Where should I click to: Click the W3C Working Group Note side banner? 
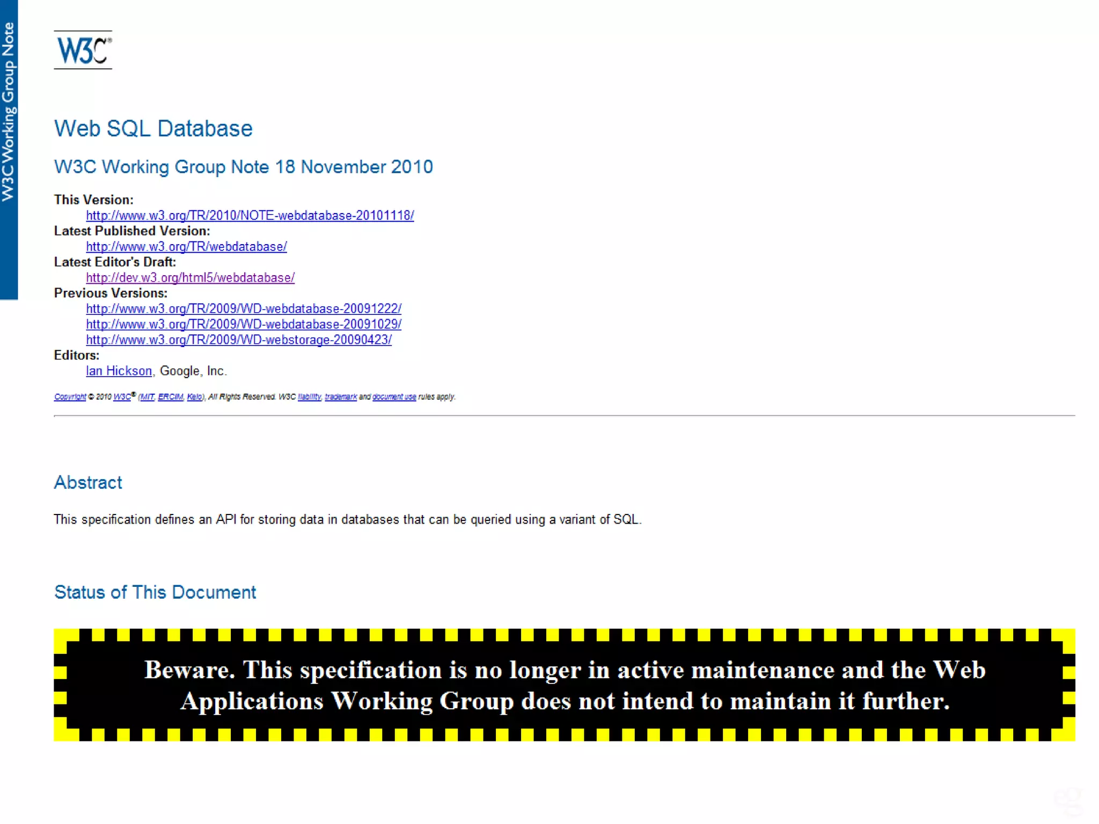(x=9, y=113)
